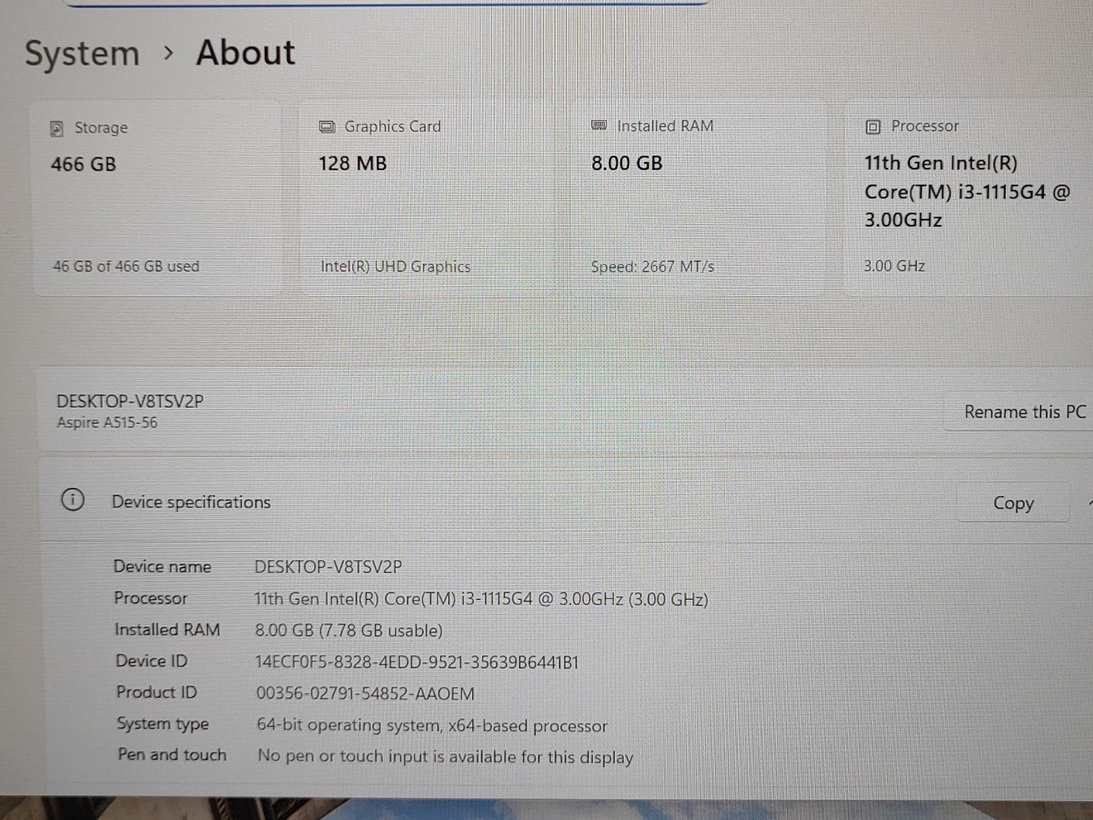
Task: Click the Processor CPU icon
Action: 873,127
